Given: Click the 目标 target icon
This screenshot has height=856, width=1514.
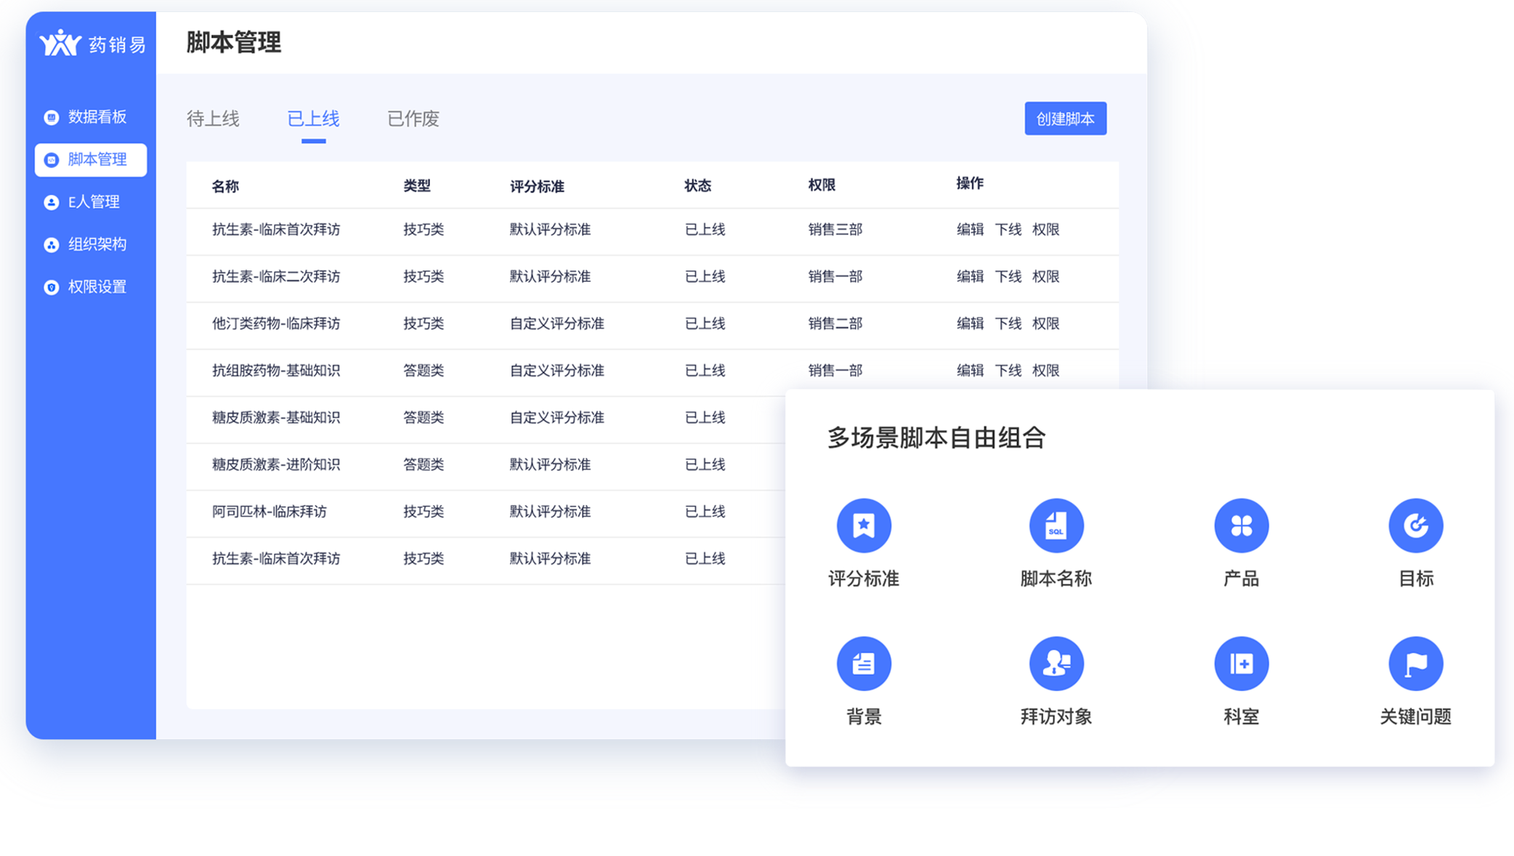Looking at the screenshot, I should tap(1415, 525).
